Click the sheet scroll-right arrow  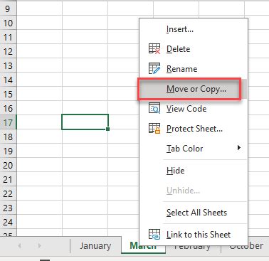tap(40, 246)
